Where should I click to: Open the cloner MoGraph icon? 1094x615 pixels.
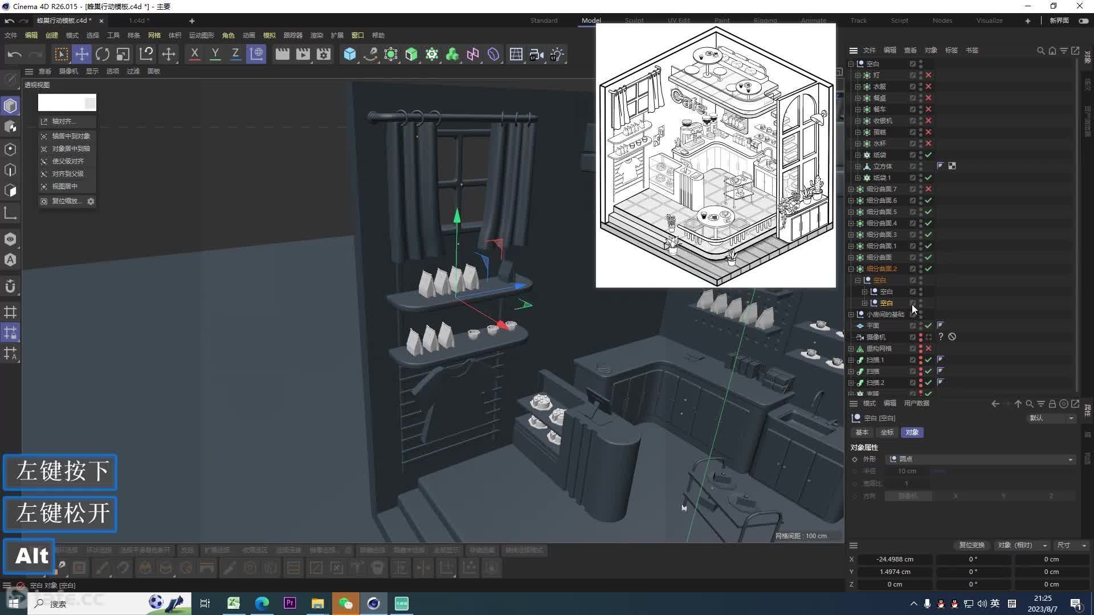click(x=432, y=54)
